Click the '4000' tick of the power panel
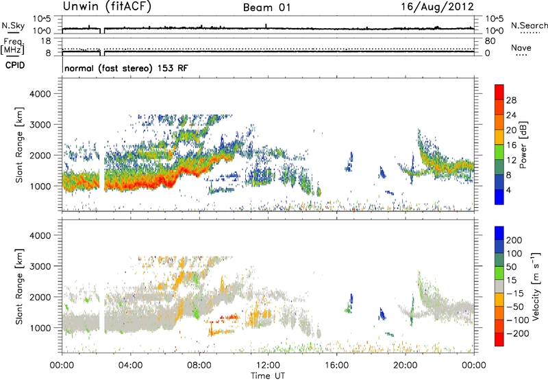This screenshot has width=548, height=380. click(40, 94)
